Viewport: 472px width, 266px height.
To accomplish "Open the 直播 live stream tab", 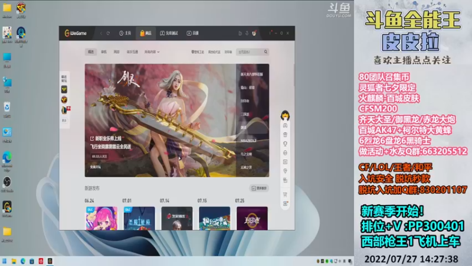I will click(x=193, y=33).
